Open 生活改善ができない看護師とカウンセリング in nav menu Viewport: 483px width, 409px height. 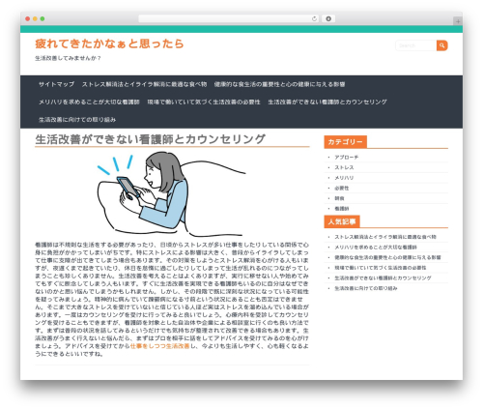pos(327,102)
